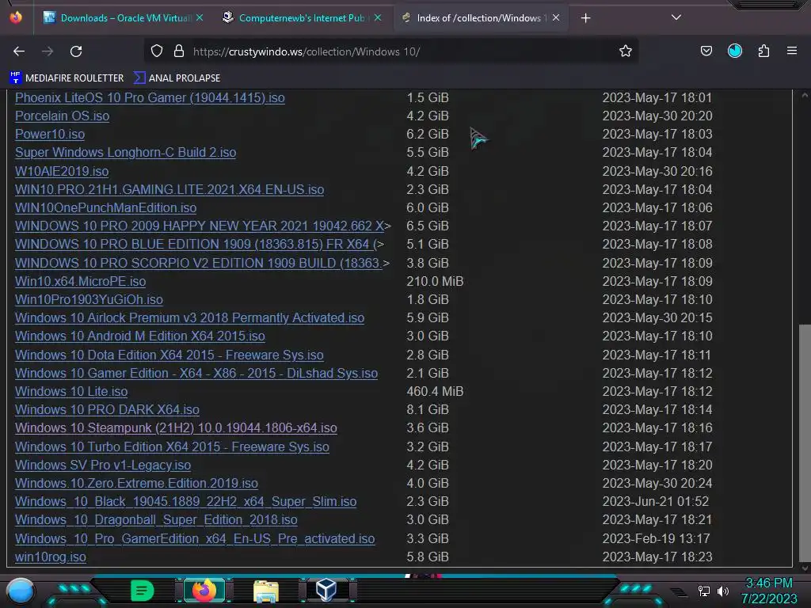Open the Firefox hamburger menu
The image size is (811, 608).
click(792, 51)
